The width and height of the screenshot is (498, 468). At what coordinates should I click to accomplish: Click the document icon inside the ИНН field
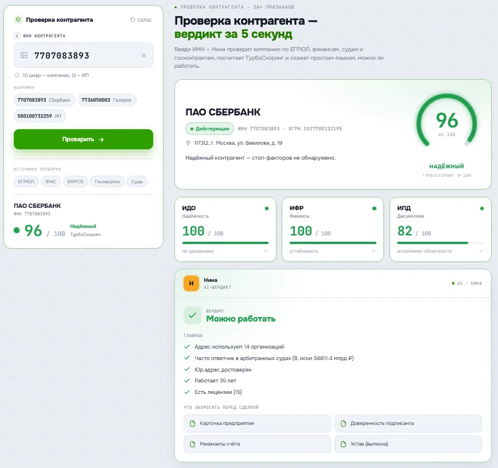pyautogui.click(x=24, y=55)
